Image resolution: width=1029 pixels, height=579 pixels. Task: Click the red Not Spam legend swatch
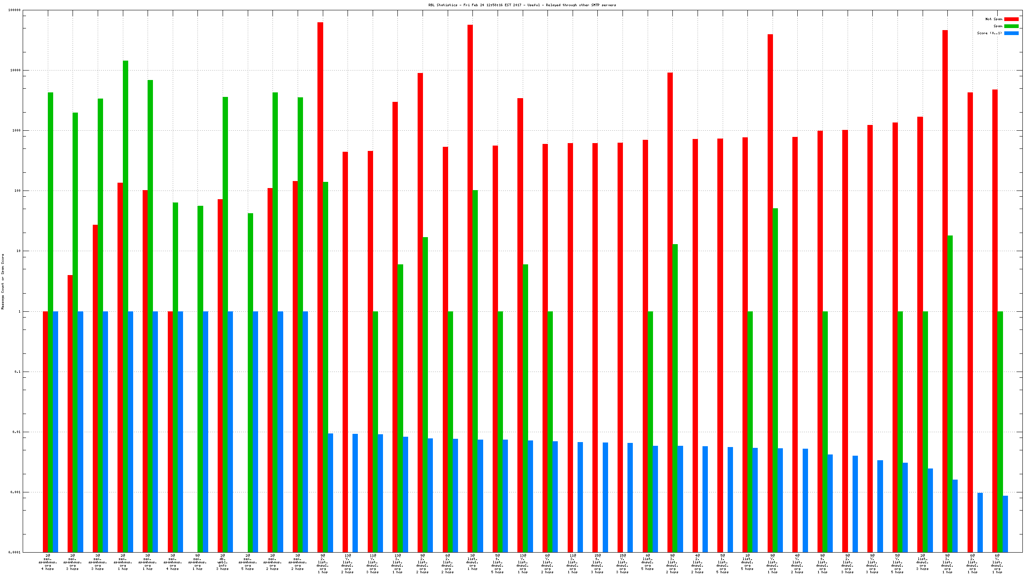[x=1011, y=19]
